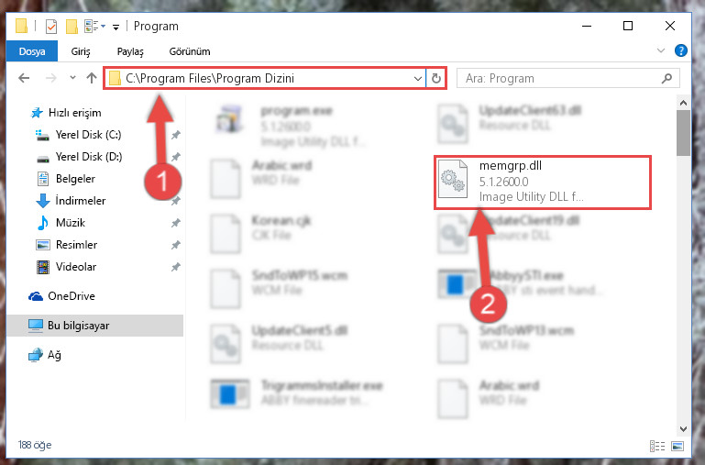Open the Dosya menu tab

tap(32, 51)
